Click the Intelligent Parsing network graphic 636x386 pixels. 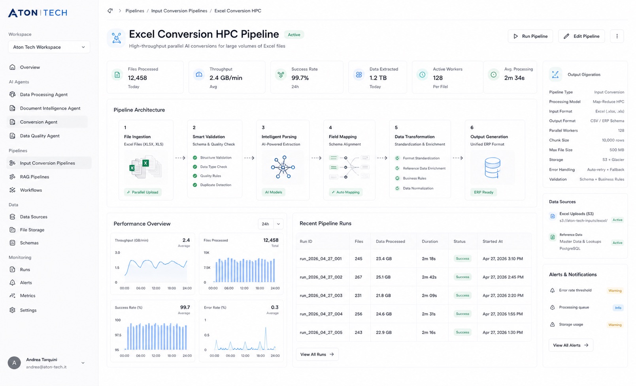click(283, 167)
